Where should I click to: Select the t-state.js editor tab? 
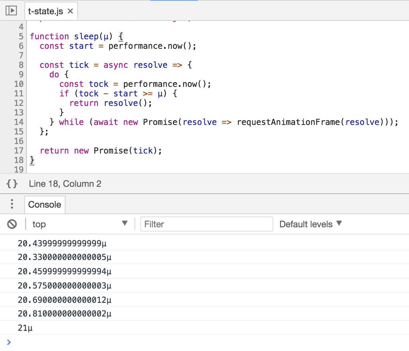click(45, 11)
